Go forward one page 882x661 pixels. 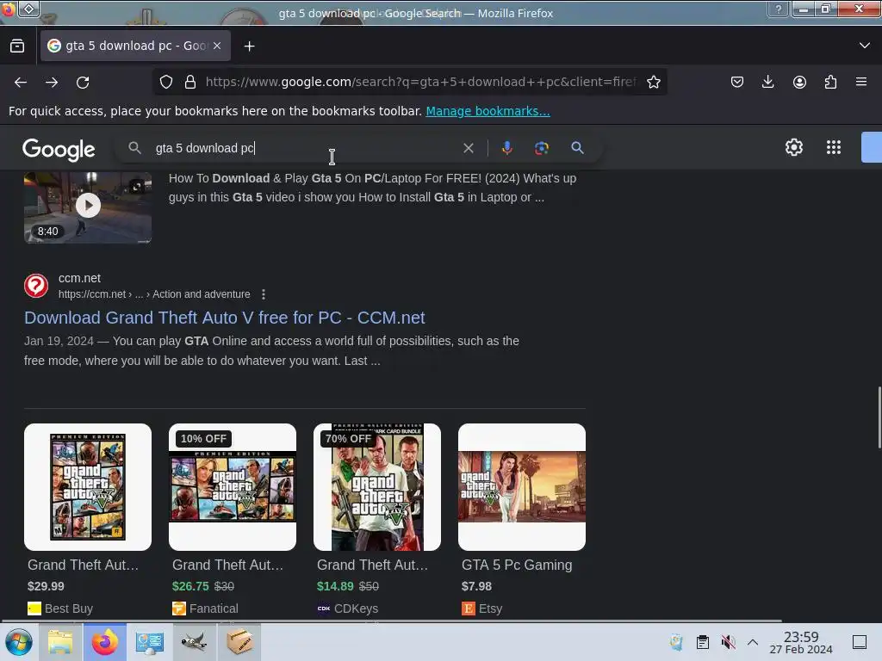[52, 82]
